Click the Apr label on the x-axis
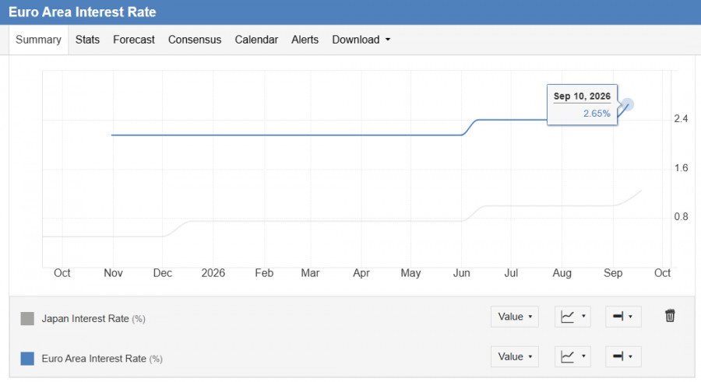 pos(361,273)
